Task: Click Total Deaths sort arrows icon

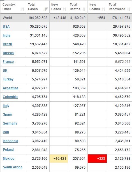Action: coord(84,9)
